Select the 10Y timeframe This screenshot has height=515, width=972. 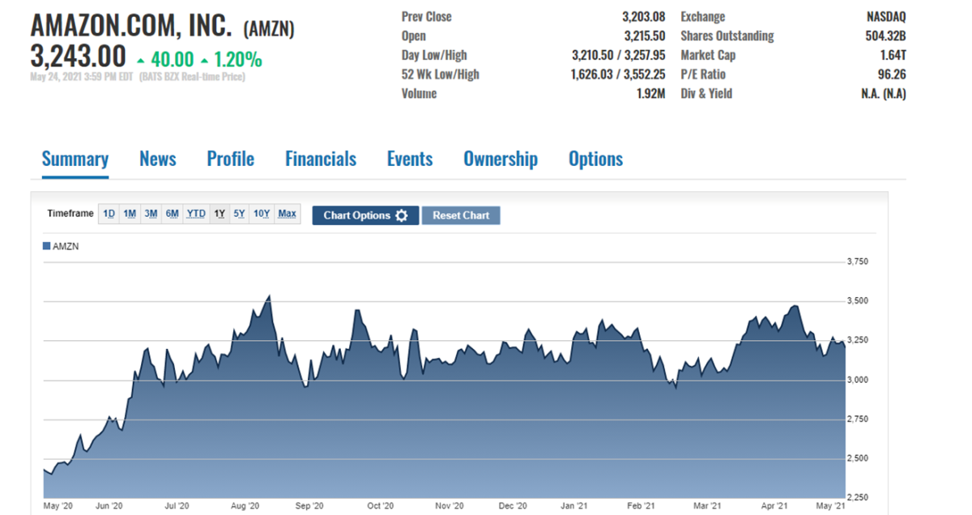click(x=262, y=214)
